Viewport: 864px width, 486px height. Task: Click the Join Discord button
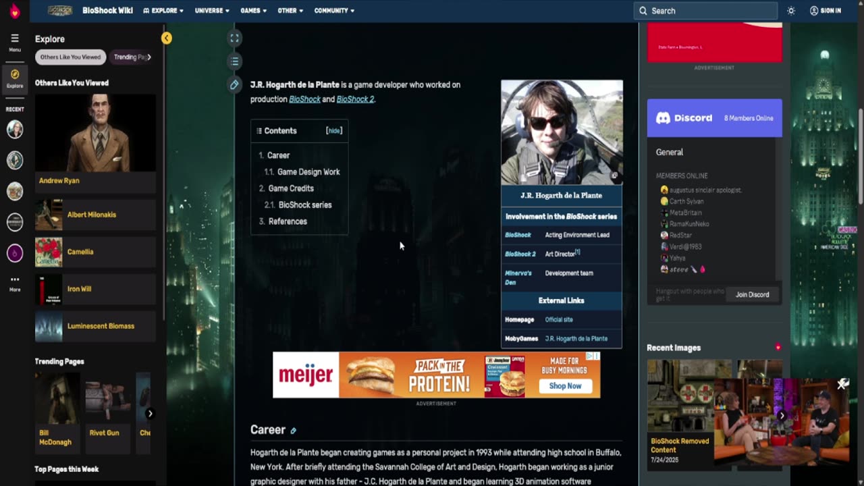click(x=752, y=295)
